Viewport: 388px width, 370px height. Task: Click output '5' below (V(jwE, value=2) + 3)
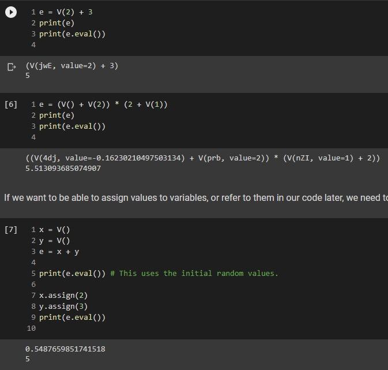click(28, 76)
